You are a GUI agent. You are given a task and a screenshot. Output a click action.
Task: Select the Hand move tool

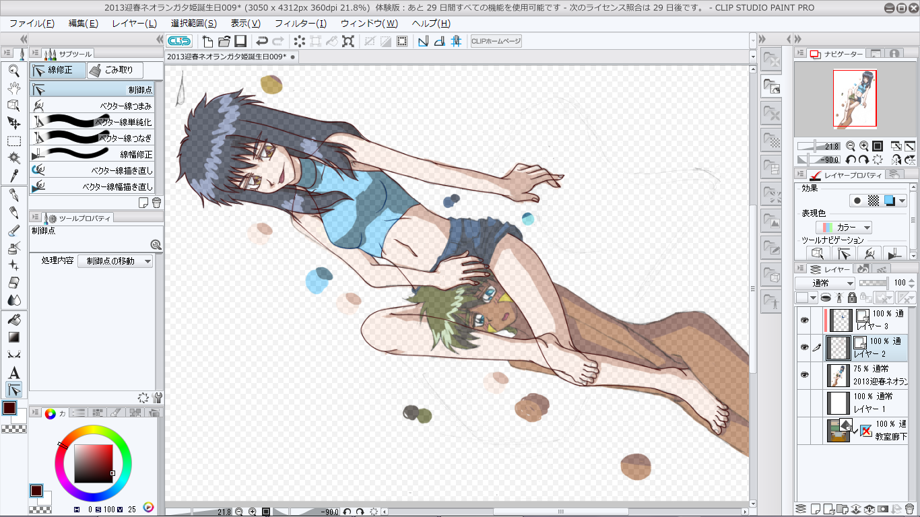(x=13, y=88)
